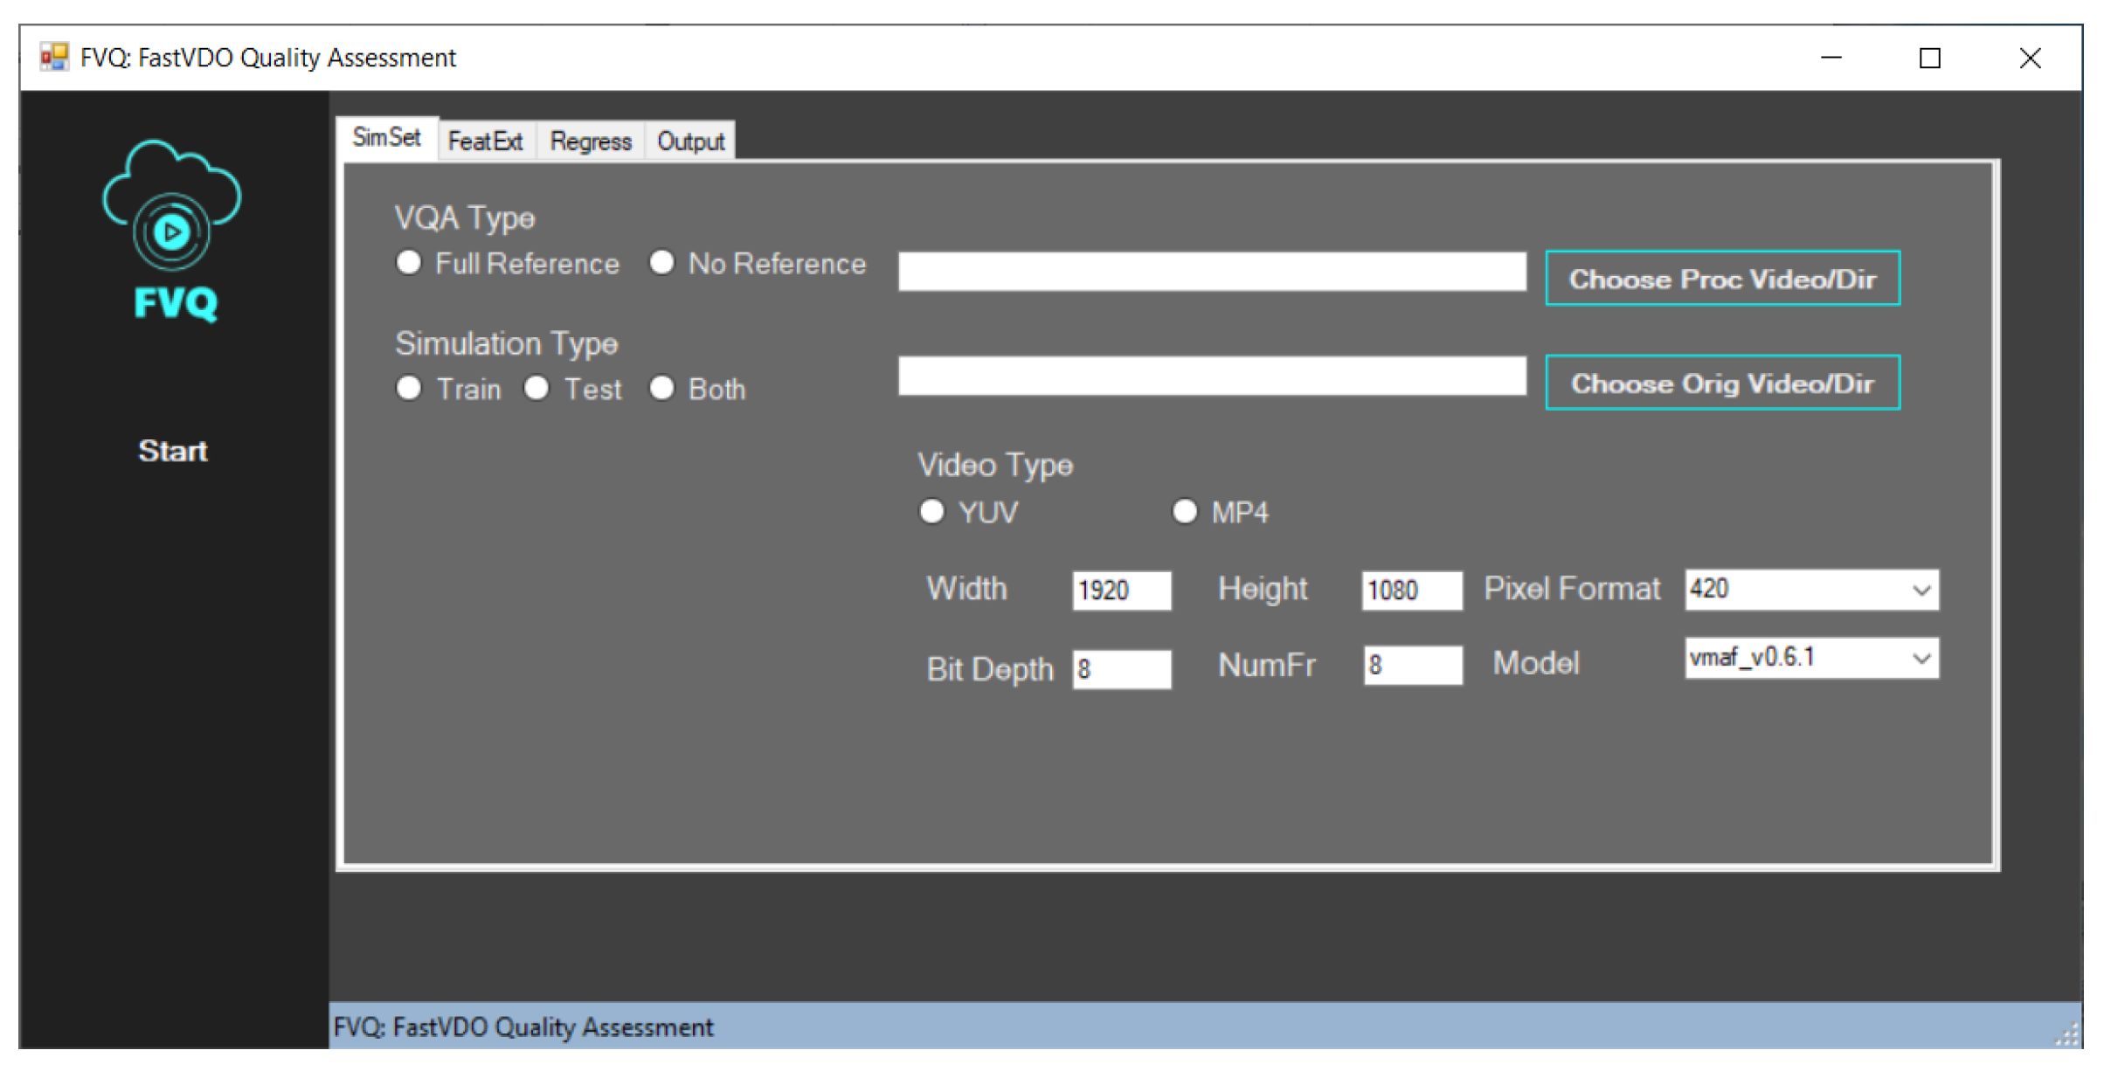Screen dimensions: 2104x1071
Task: Switch to the FeatExt tab
Action: (x=485, y=142)
